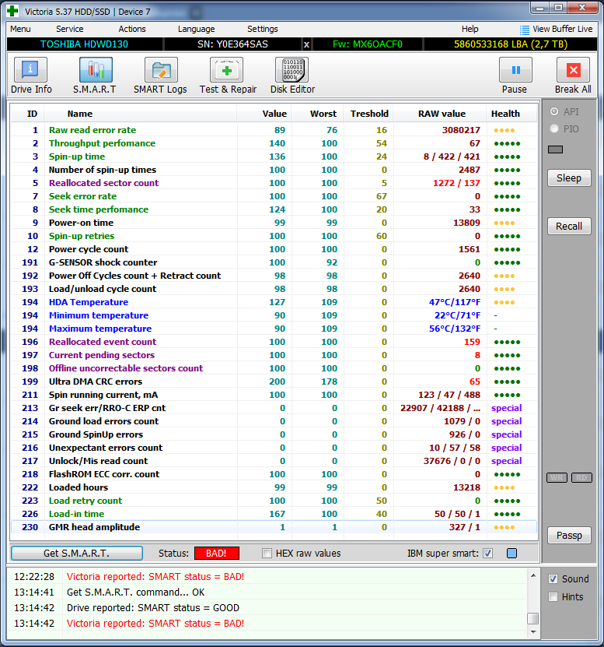Switch to Test & Repair
This screenshot has height=647, width=604.
(228, 76)
